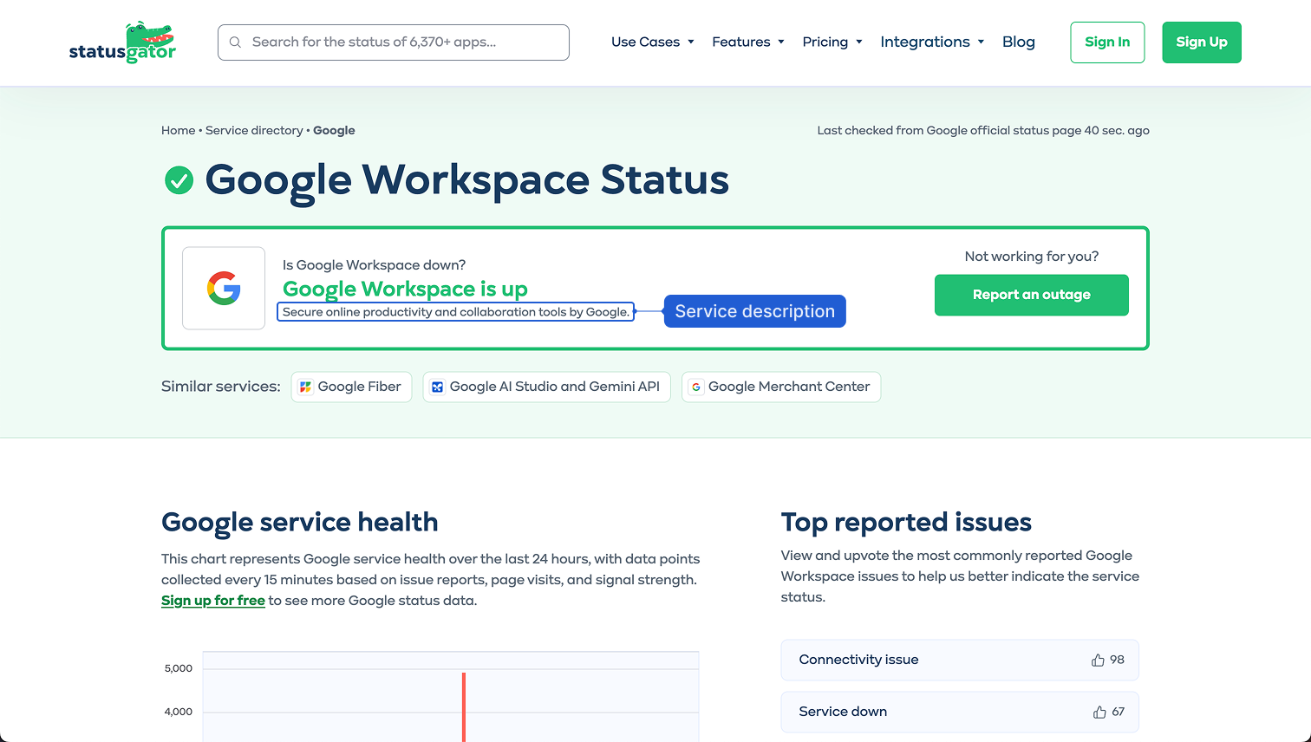Image resolution: width=1311 pixels, height=742 pixels.
Task: Open the Integrations menu
Action: pyautogui.click(x=932, y=42)
